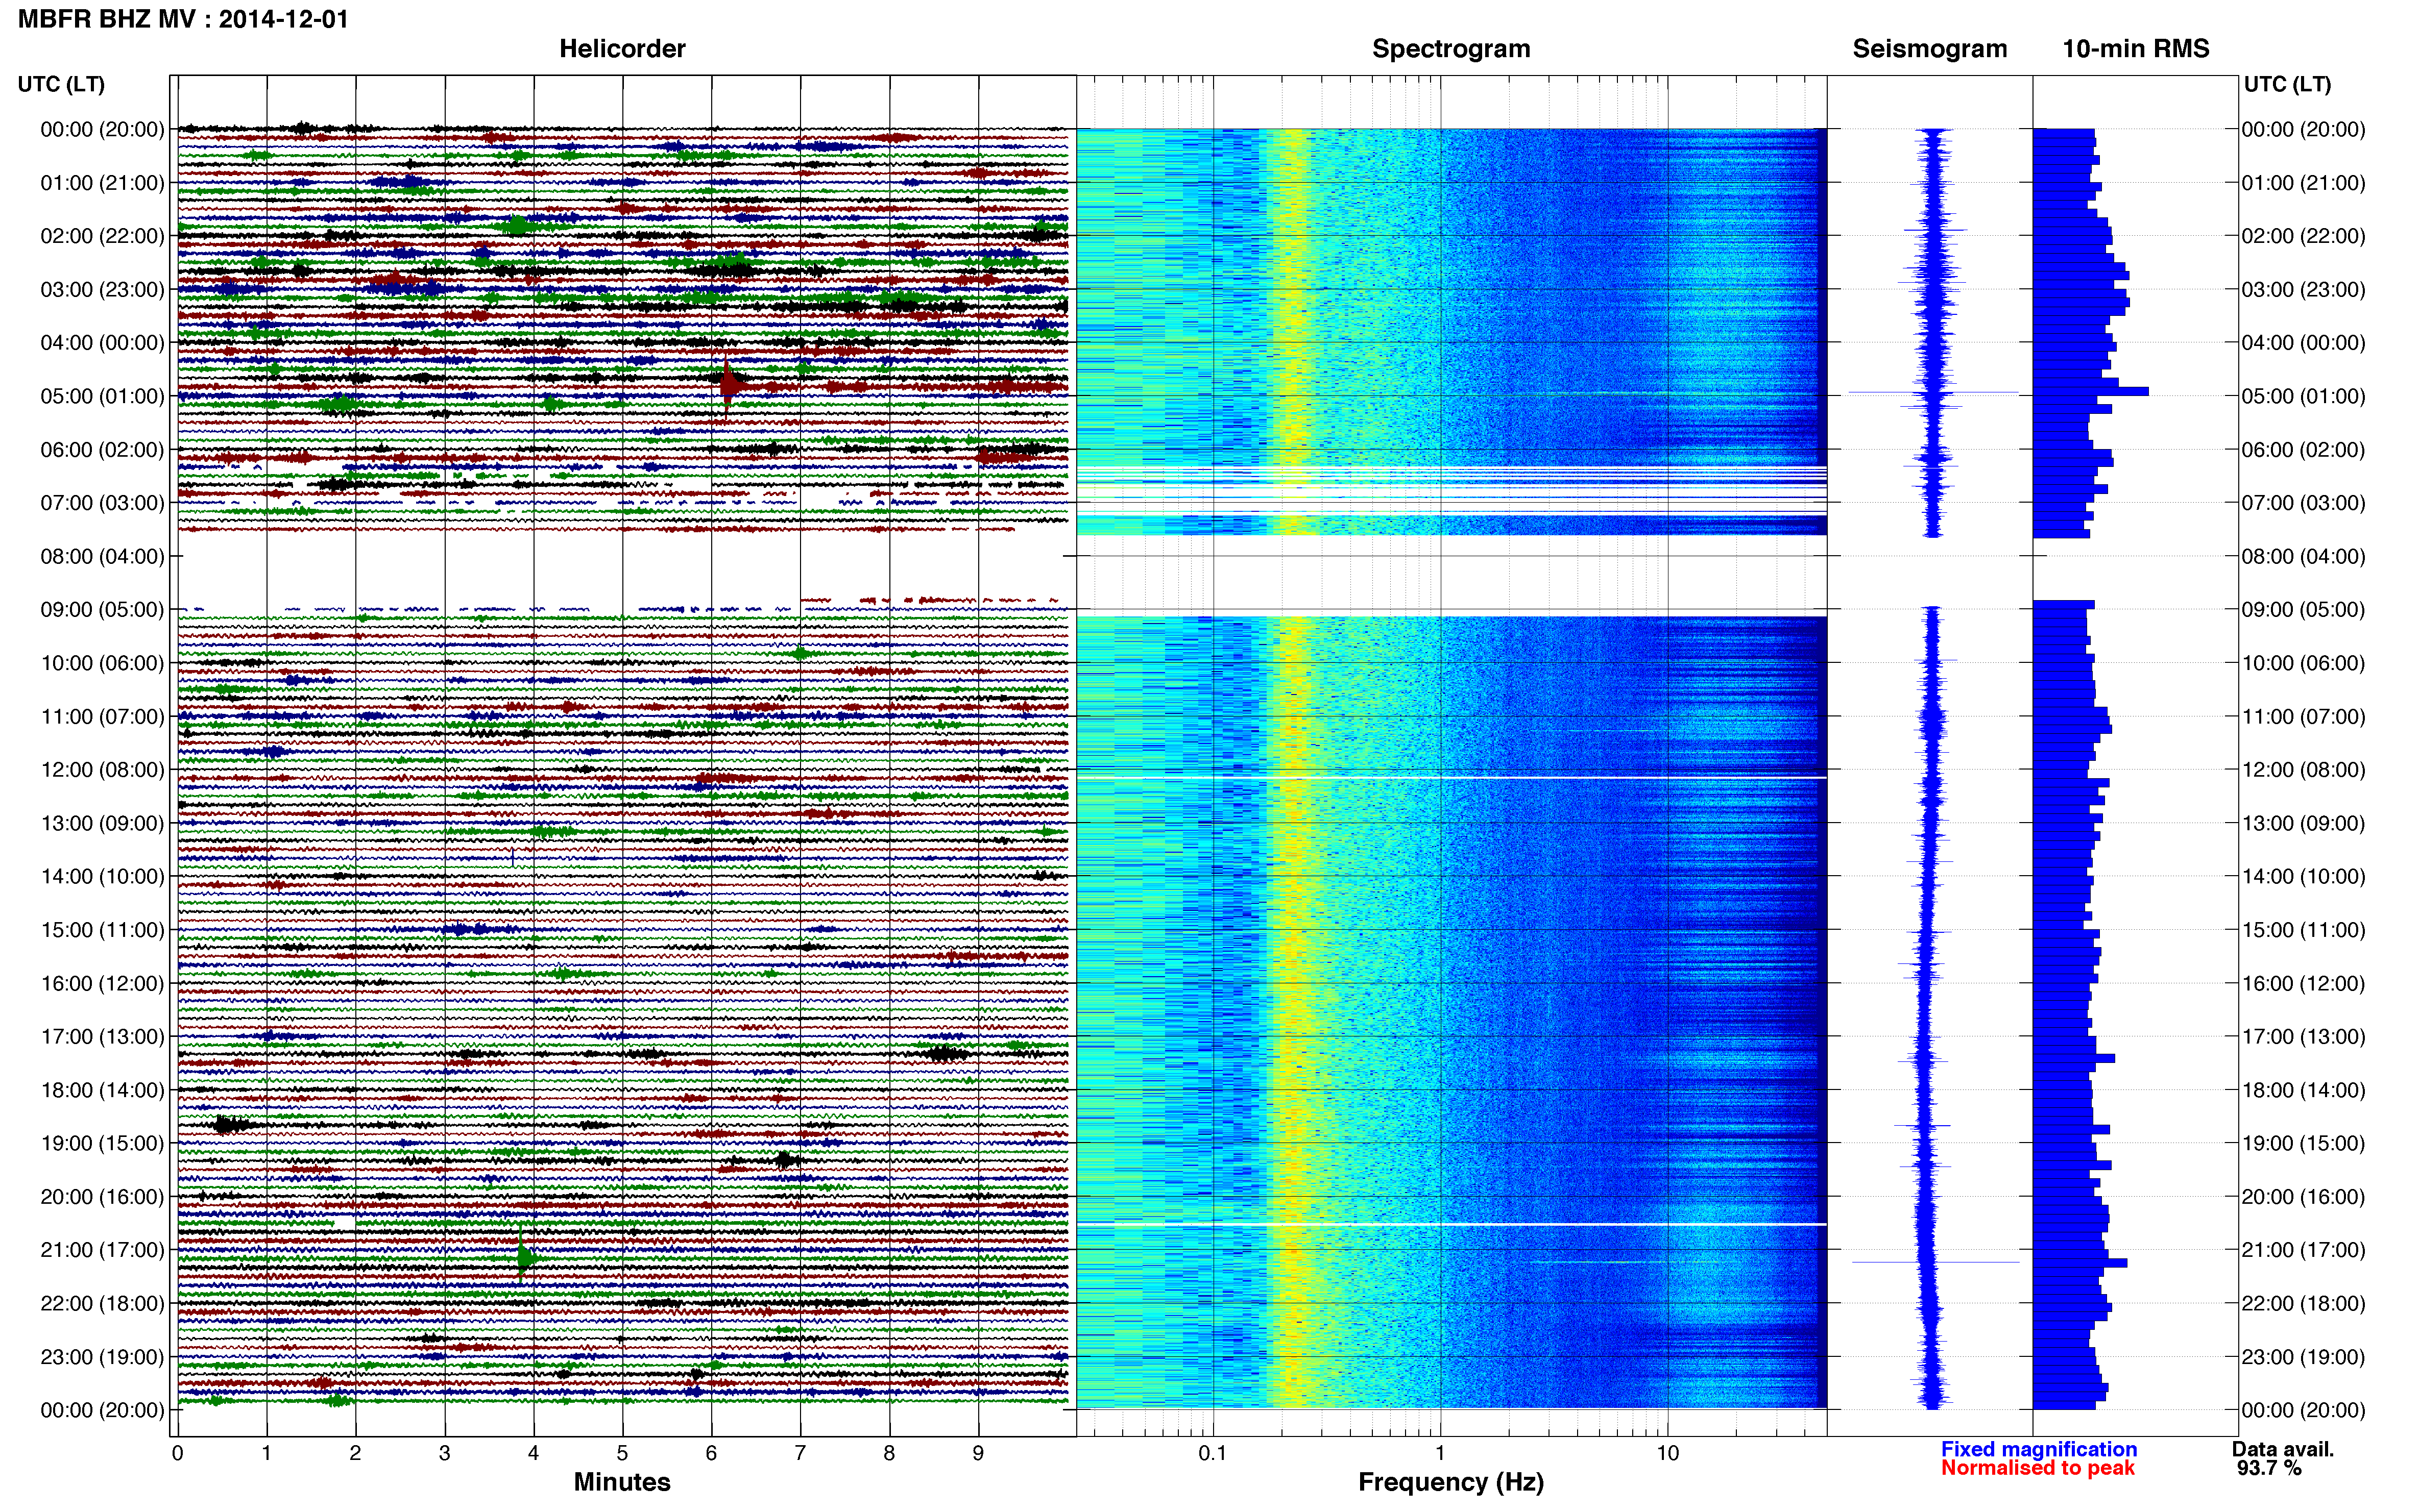The width and height of the screenshot is (2420, 1512).
Task: Click the Data avail. label
Action: (x=2283, y=1449)
